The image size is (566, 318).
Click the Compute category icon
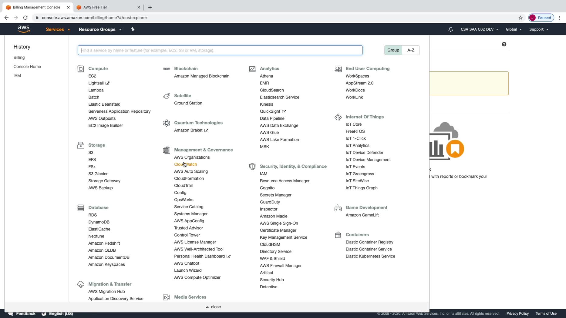pyautogui.click(x=81, y=69)
